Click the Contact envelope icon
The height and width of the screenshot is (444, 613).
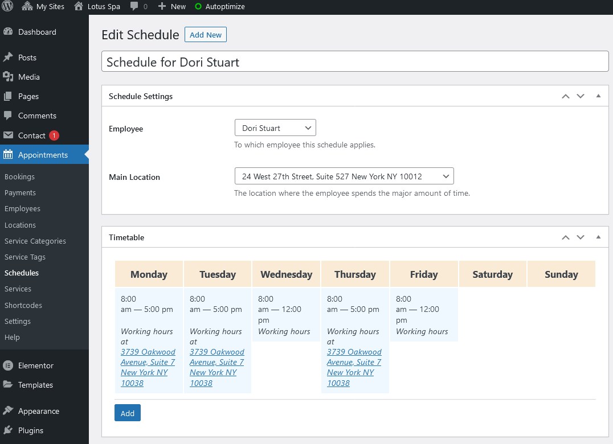coord(8,135)
